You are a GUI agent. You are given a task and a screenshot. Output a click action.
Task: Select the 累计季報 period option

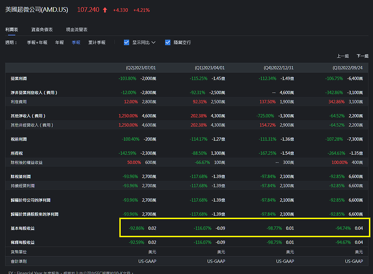click(x=97, y=42)
